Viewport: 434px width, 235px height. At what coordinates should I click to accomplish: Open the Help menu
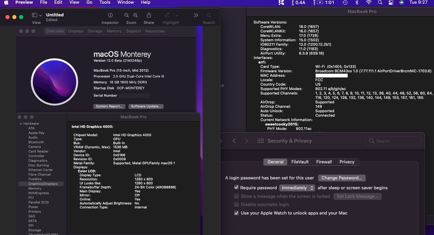tap(146, 2)
